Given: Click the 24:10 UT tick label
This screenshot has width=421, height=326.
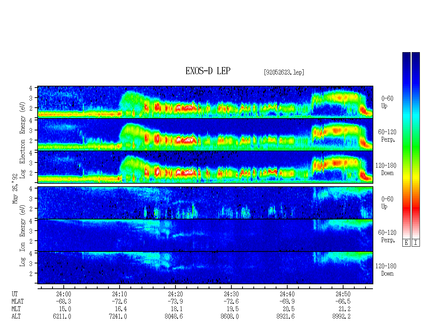Looking at the screenshot, I should [120, 294].
